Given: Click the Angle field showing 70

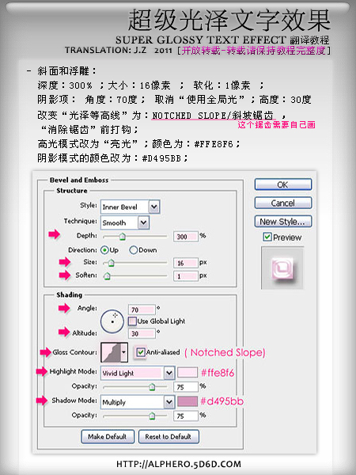Looking at the screenshot, I should (x=142, y=310).
